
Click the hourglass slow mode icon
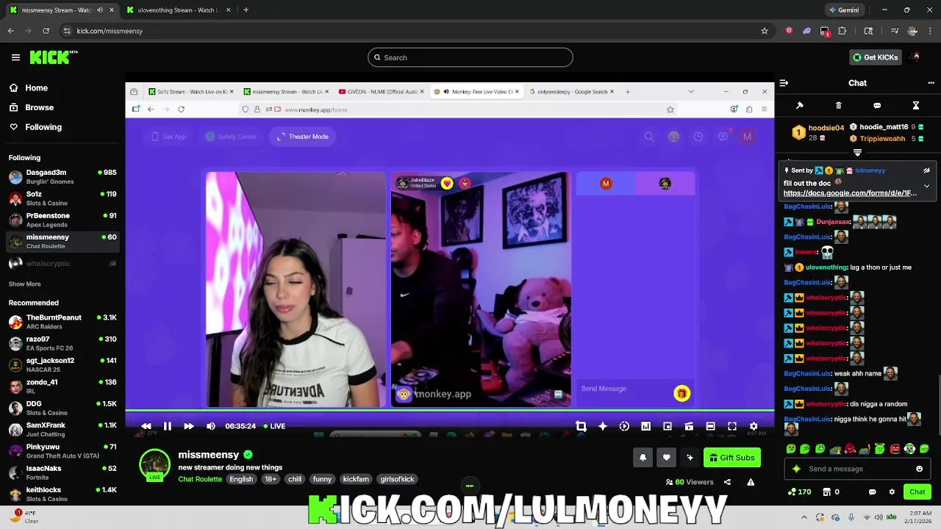(916, 106)
